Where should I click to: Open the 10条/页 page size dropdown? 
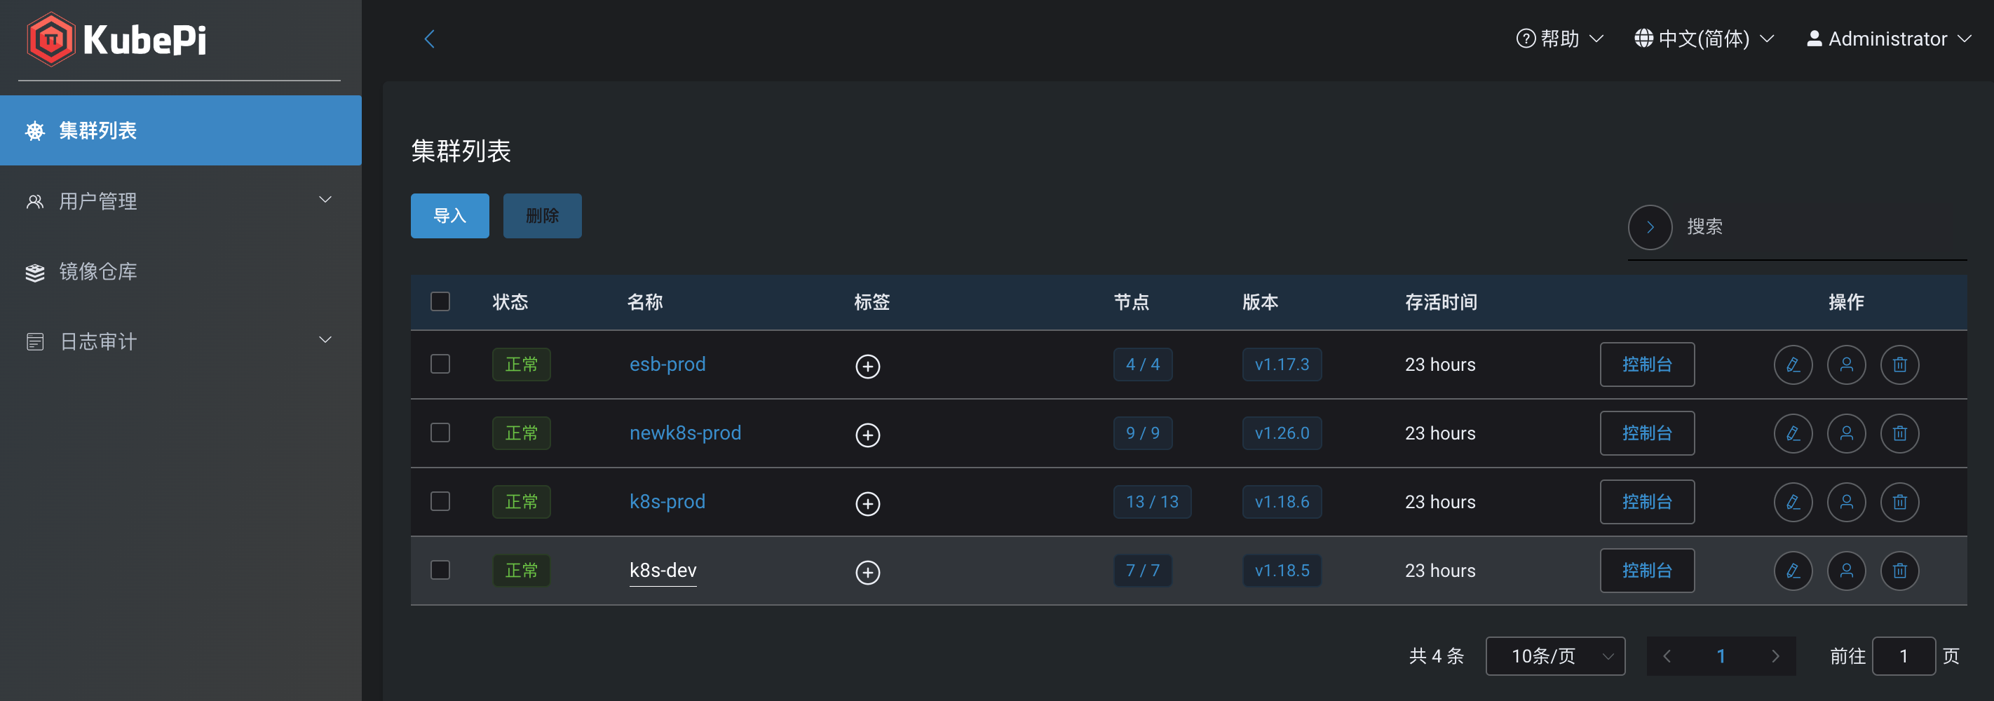tap(1554, 656)
